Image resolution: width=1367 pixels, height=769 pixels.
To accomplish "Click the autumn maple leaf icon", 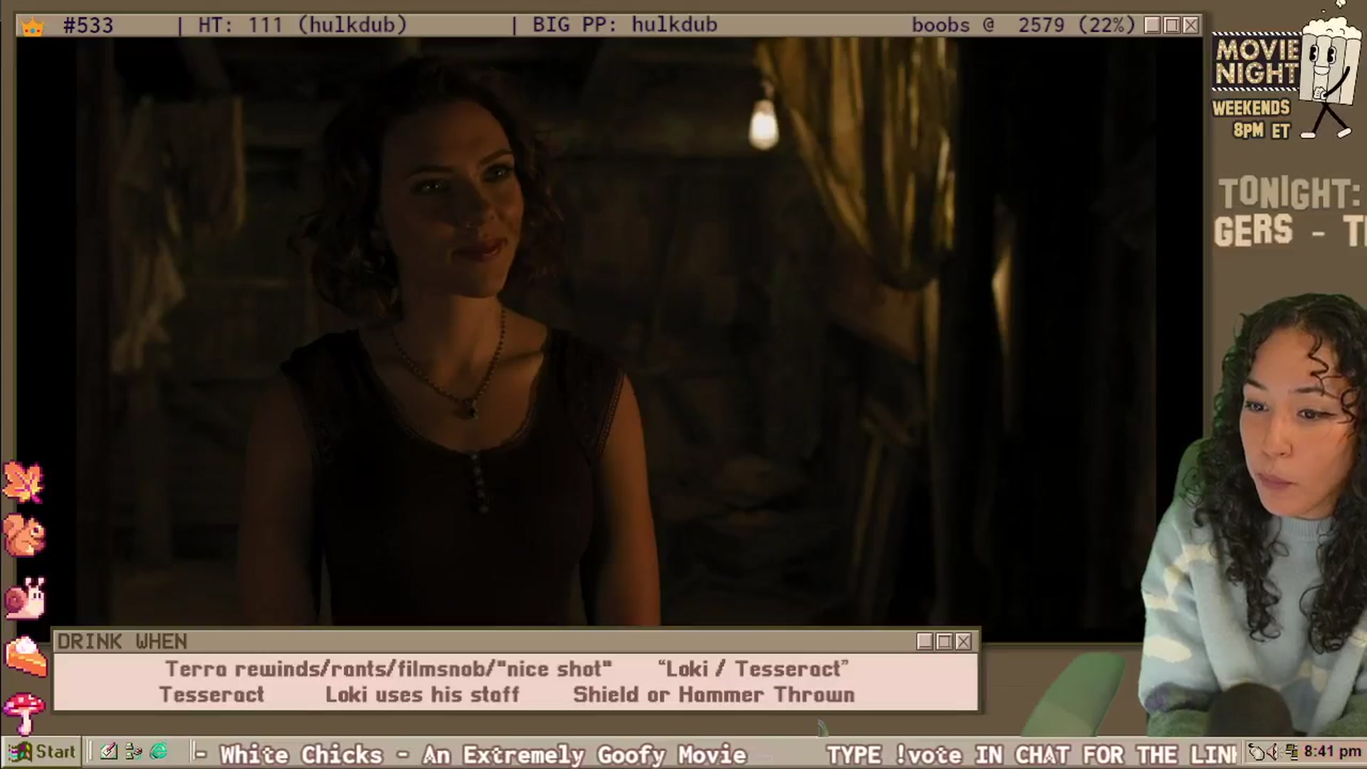I will (x=23, y=482).
